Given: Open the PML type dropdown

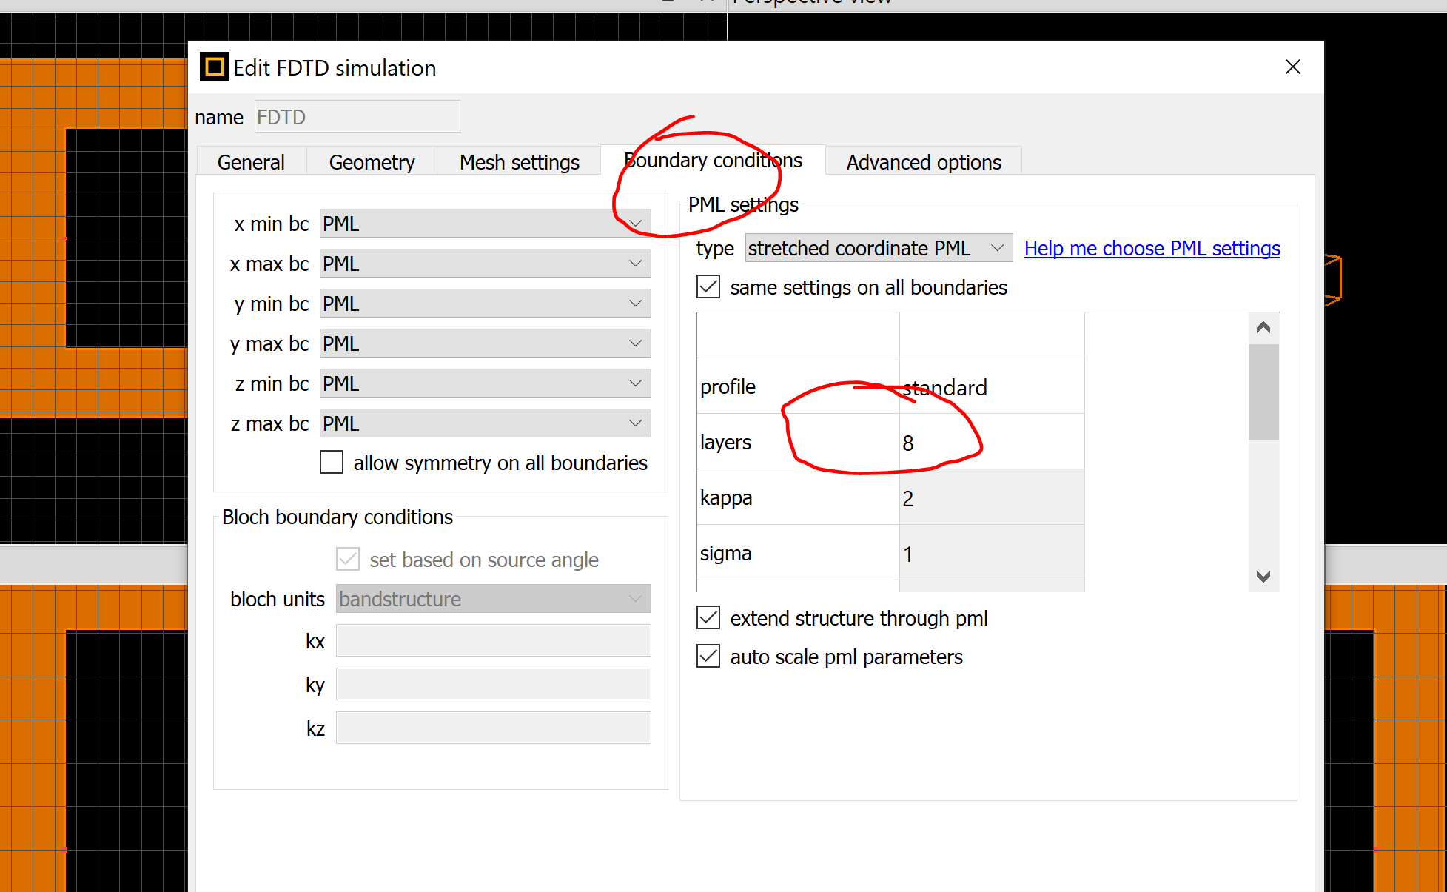Looking at the screenshot, I should 878,248.
